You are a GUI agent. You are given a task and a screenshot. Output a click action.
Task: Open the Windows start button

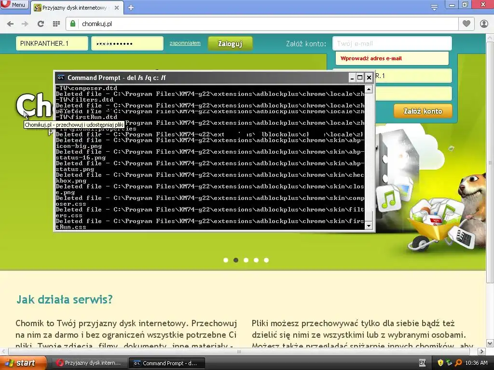point(23,363)
